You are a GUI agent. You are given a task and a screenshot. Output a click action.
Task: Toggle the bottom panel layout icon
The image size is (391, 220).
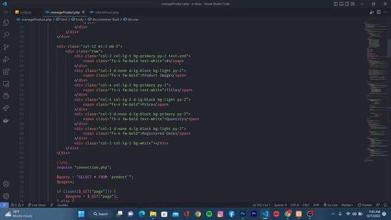[342, 4]
